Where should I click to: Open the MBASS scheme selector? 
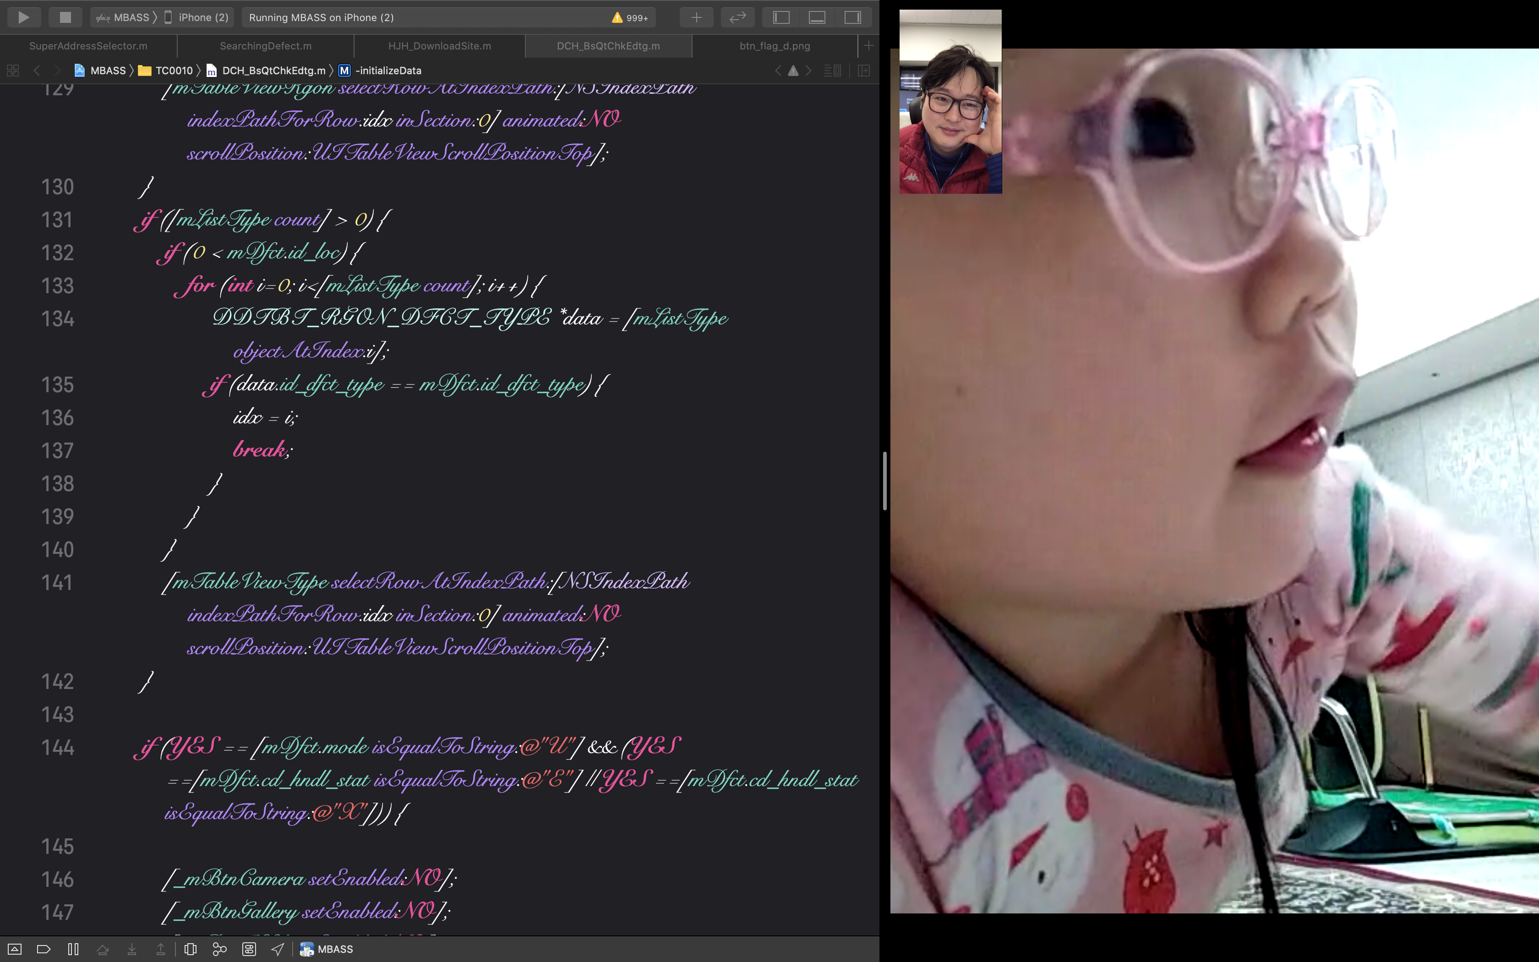click(x=123, y=17)
